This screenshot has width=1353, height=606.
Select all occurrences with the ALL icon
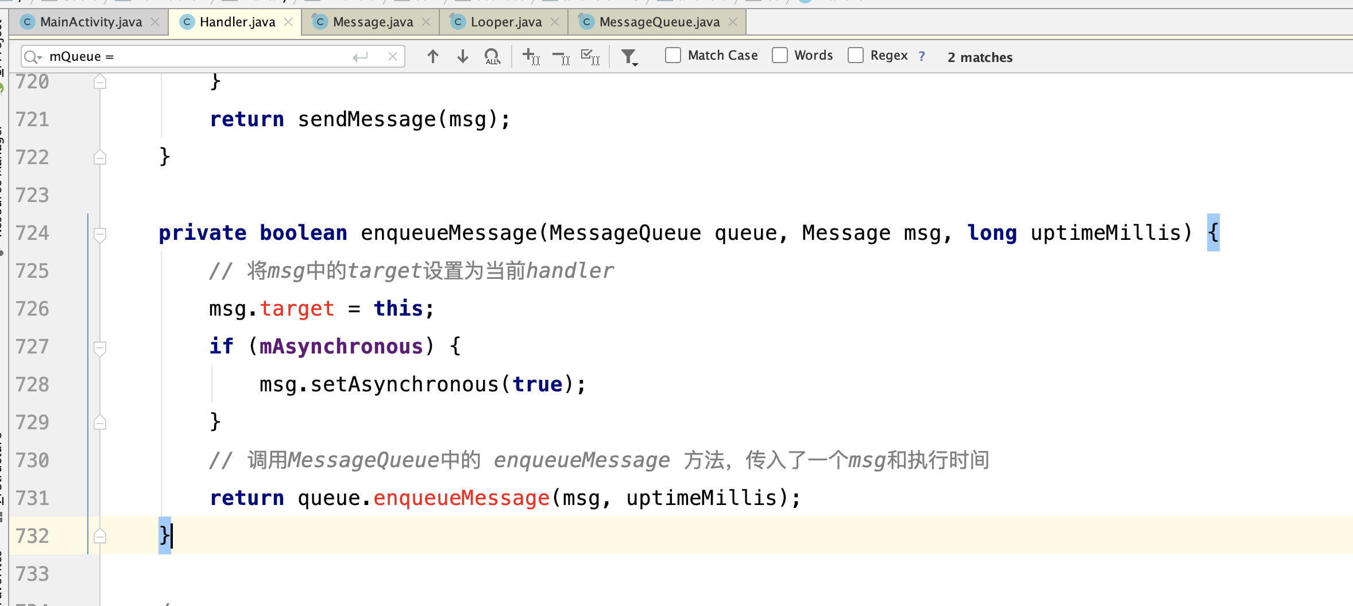(x=492, y=56)
